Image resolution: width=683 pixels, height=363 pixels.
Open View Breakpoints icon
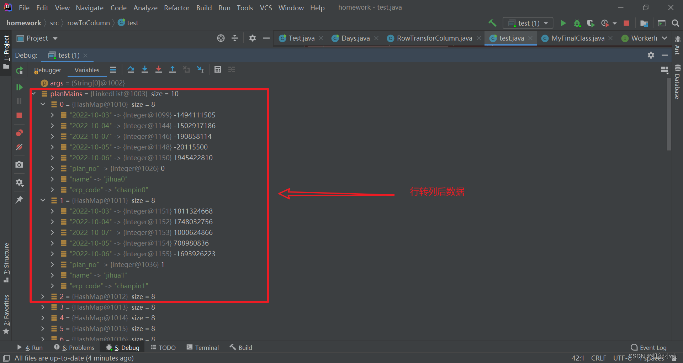19,133
